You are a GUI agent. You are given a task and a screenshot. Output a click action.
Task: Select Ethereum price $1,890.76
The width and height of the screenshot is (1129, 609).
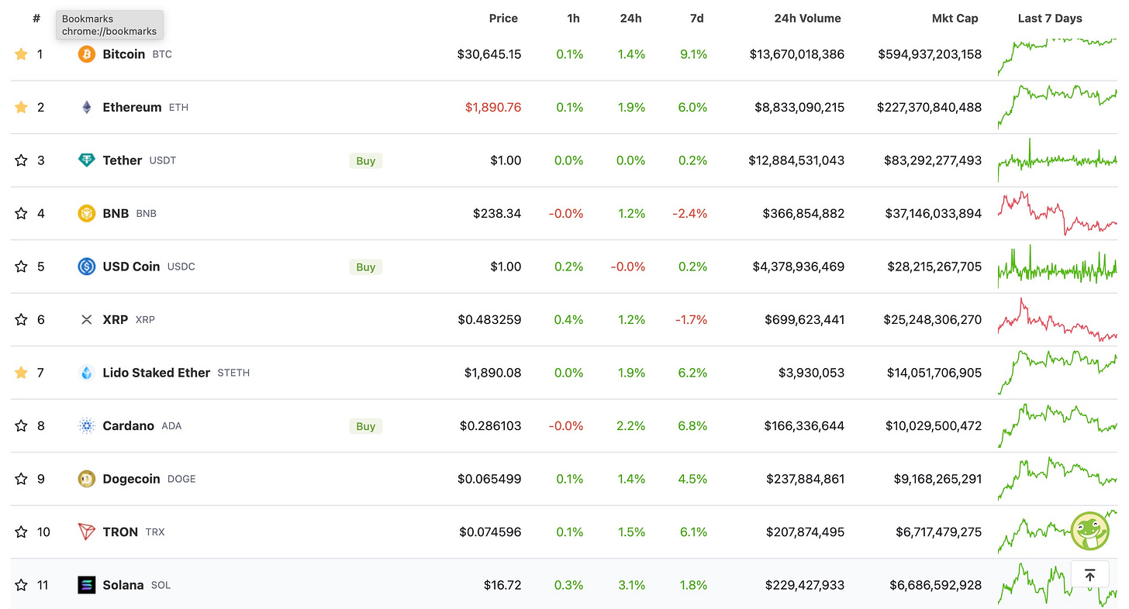click(x=493, y=107)
